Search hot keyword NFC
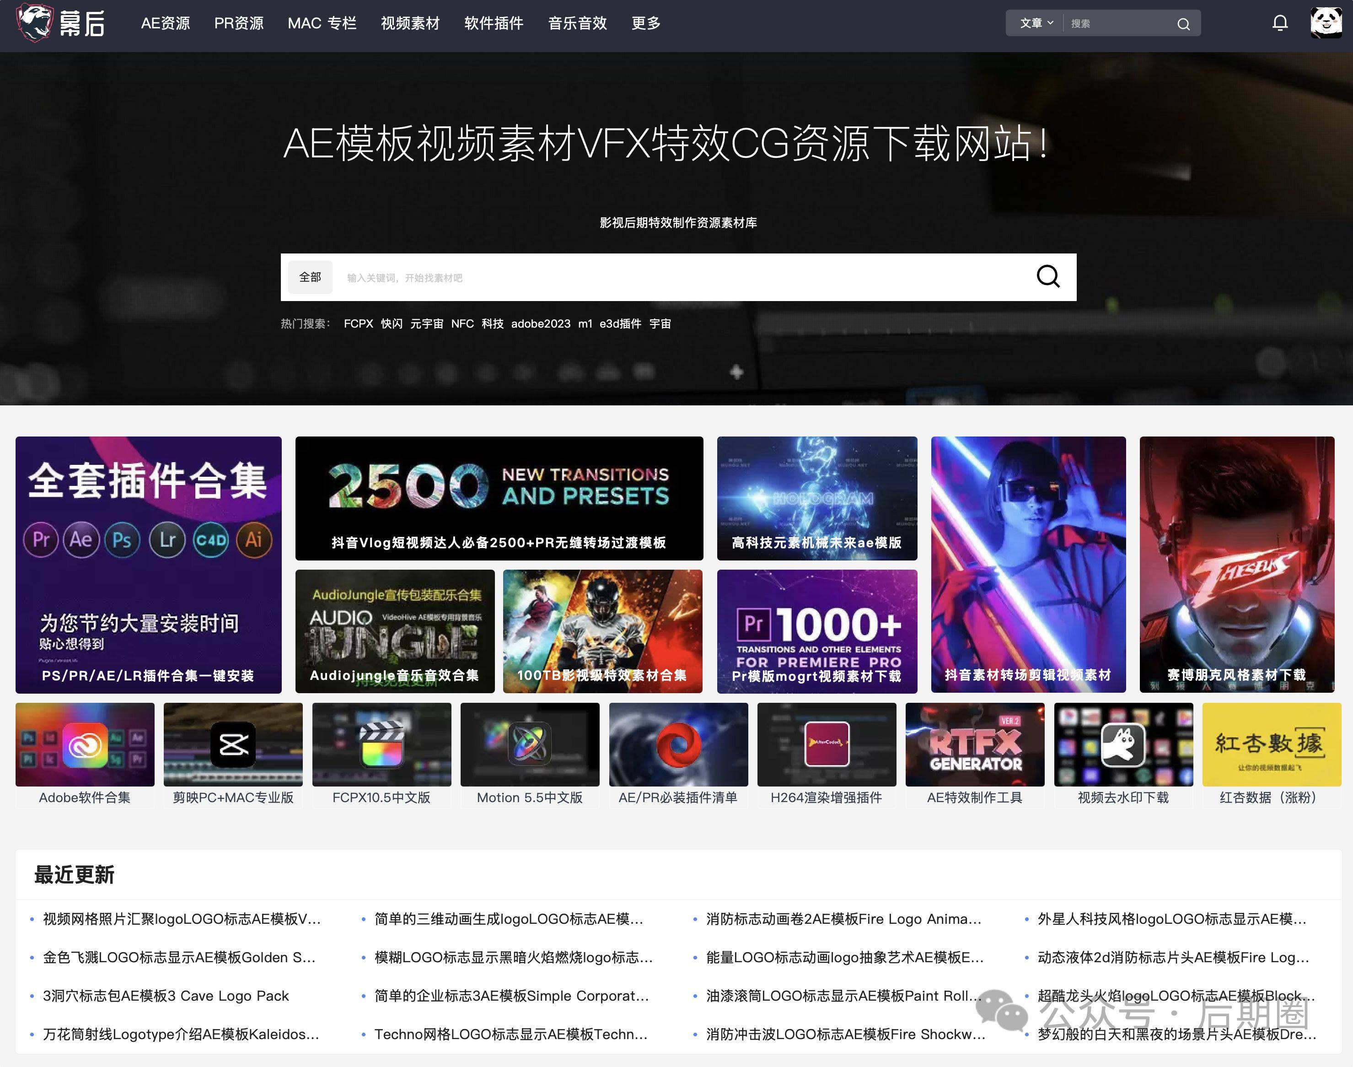The height and width of the screenshot is (1067, 1353). 462,323
